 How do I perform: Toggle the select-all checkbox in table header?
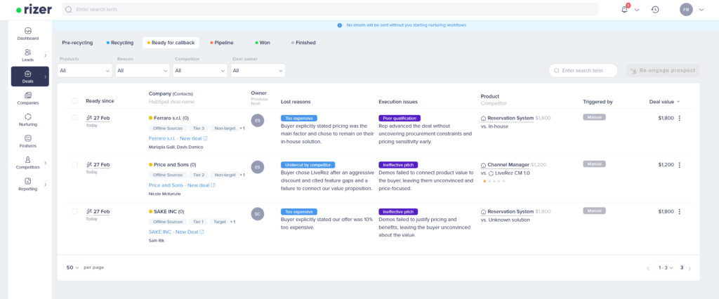(74, 101)
